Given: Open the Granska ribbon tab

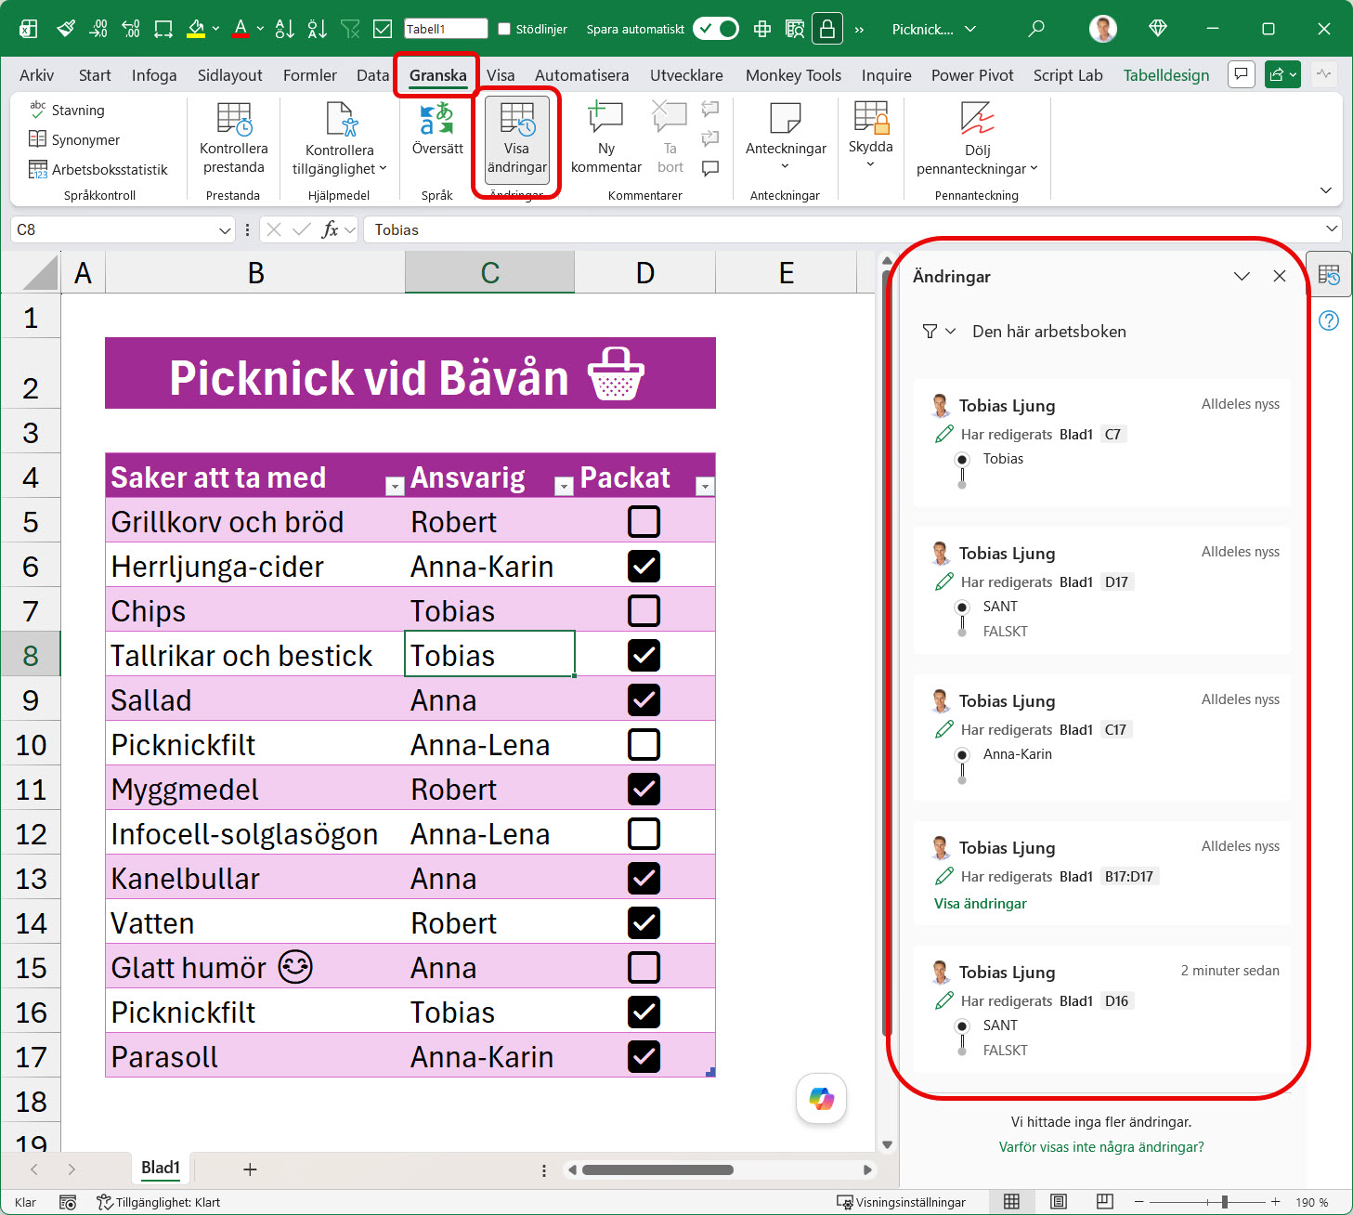Looking at the screenshot, I should (x=438, y=75).
